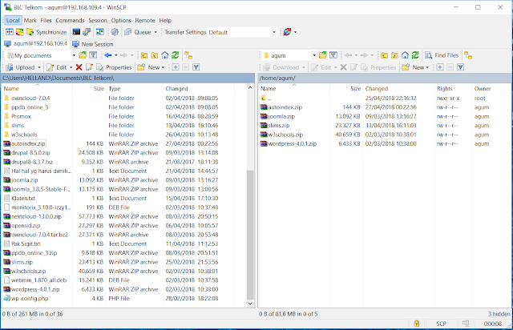The width and height of the screenshot is (513, 330).
Task: Select remote parent directory '..' entry
Action: (269, 98)
